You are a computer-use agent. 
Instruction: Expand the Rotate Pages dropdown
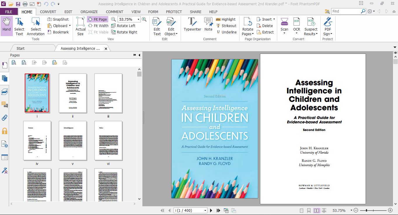tap(253, 34)
